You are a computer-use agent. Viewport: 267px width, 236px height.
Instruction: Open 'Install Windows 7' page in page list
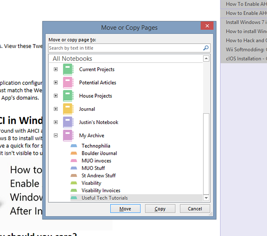click(x=244, y=22)
